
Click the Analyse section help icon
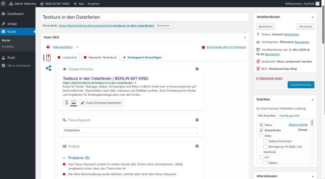[x=197, y=146]
